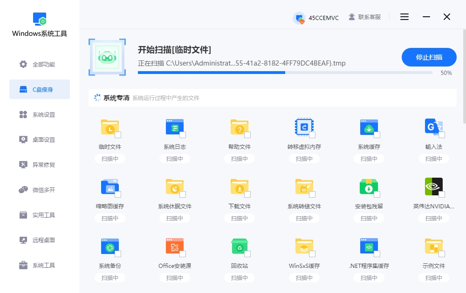Click the 缩略图缓存 thumbnail cache icon

[110, 187]
